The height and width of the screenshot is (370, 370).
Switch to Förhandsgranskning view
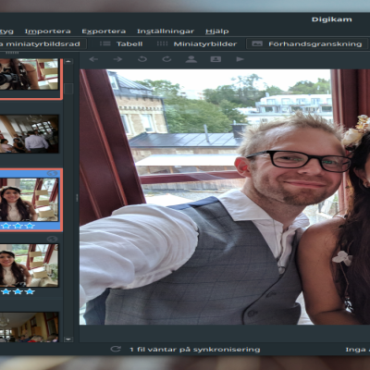(x=307, y=43)
